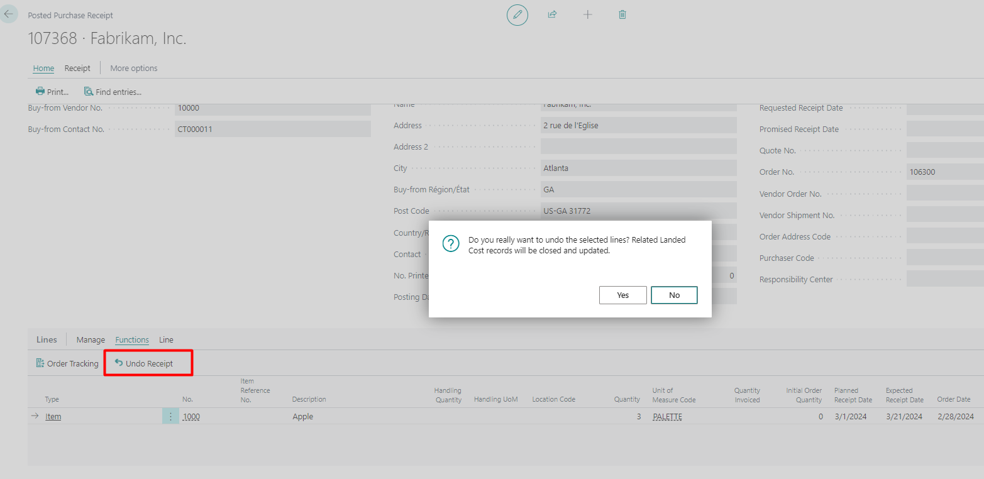Open Order Tracking for the line
The image size is (984, 479).
coord(67,363)
